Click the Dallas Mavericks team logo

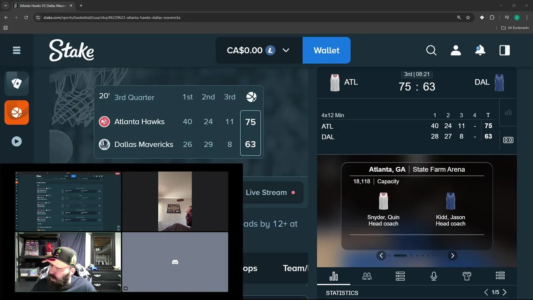[104, 144]
